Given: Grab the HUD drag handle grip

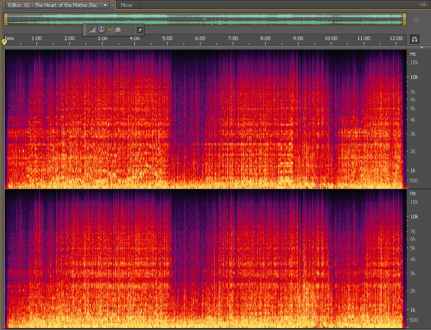Looking at the screenshot, I should tap(85, 30).
